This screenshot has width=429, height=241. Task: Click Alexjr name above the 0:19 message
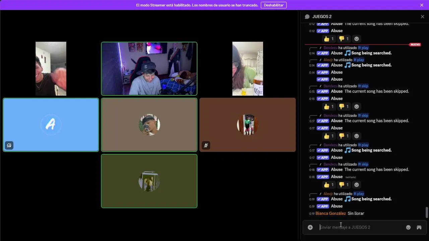coord(328,194)
